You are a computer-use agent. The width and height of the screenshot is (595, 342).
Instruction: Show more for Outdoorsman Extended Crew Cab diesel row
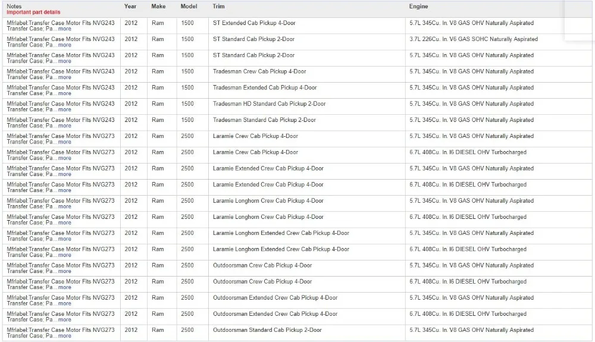(x=64, y=319)
